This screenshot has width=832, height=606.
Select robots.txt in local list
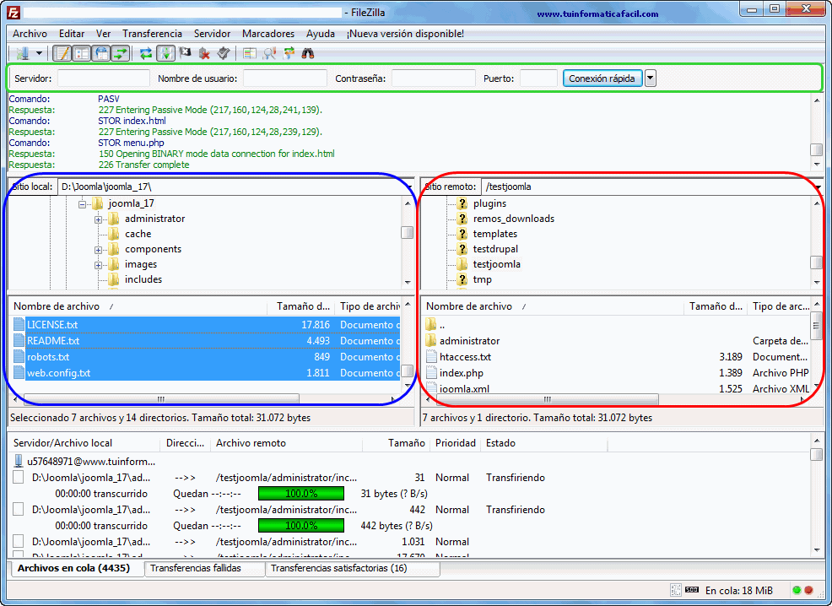tap(206, 357)
